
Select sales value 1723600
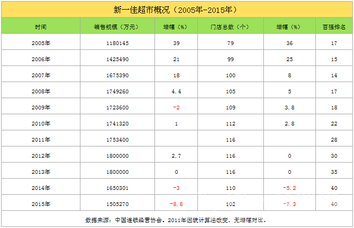(x=117, y=108)
